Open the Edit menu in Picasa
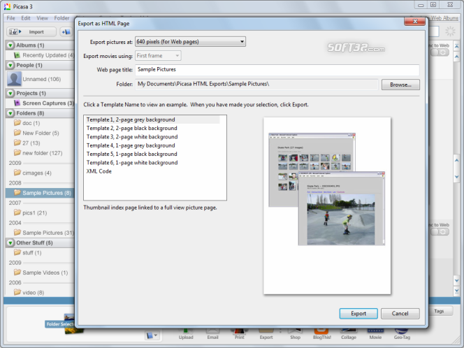Image resolution: width=464 pixels, height=348 pixels. pos(26,18)
